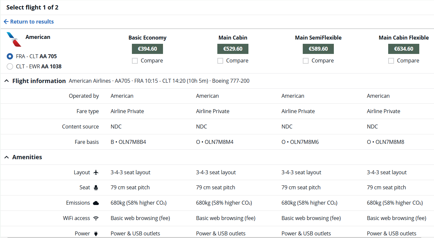
Task: Click the airplane icon beside Layout
Action: (x=96, y=172)
